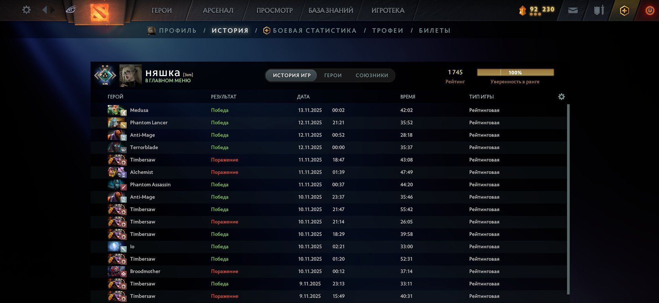Open the Dota Plus shield icon
659x303 pixels.
pyautogui.click(x=624, y=11)
